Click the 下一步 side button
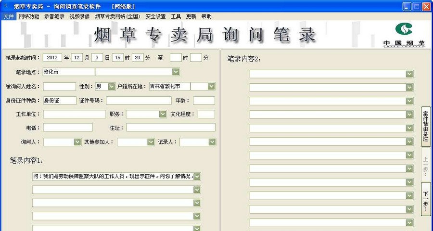The height and width of the screenshot is (231, 433). [x=426, y=199]
